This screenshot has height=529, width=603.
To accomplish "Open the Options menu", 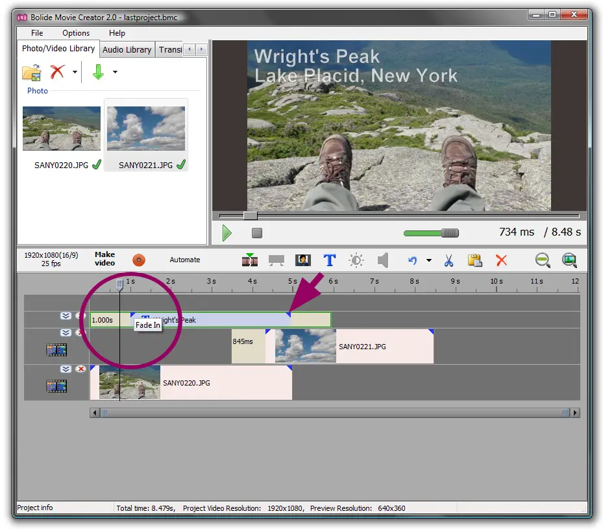I will click(x=76, y=33).
